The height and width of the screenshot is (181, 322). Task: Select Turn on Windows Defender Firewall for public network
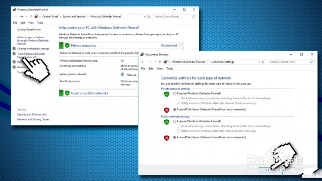click(174, 121)
